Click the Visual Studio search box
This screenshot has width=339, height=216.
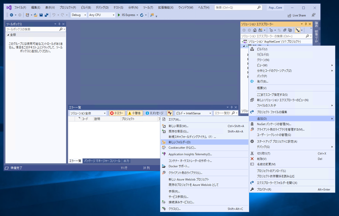pos(238,8)
